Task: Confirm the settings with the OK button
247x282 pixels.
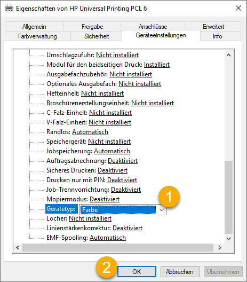Action: (x=137, y=271)
